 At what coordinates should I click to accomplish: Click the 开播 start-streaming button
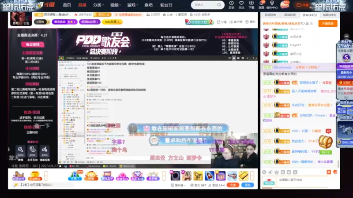(303, 5)
